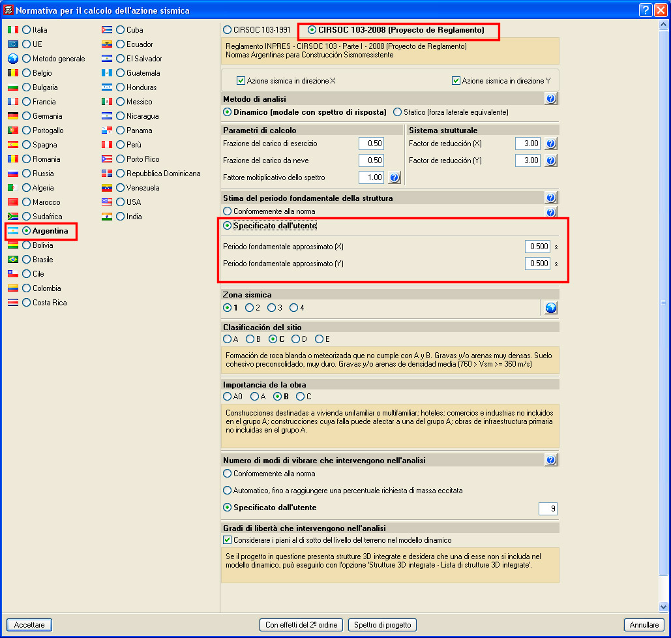Click the title bar help question mark

pyautogui.click(x=646, y=10)
